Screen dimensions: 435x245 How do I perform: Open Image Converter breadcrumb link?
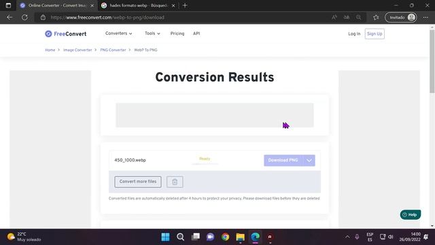click(77, 50)
